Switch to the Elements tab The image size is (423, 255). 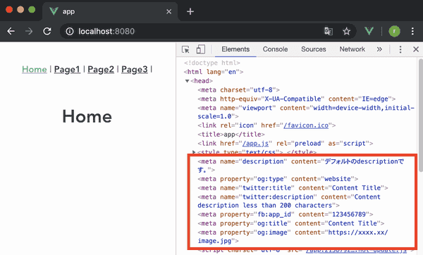tap(235, 49)
